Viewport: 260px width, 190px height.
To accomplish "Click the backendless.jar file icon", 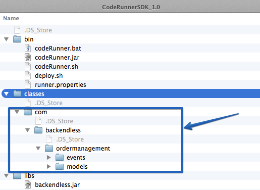I will pos(28,185).
